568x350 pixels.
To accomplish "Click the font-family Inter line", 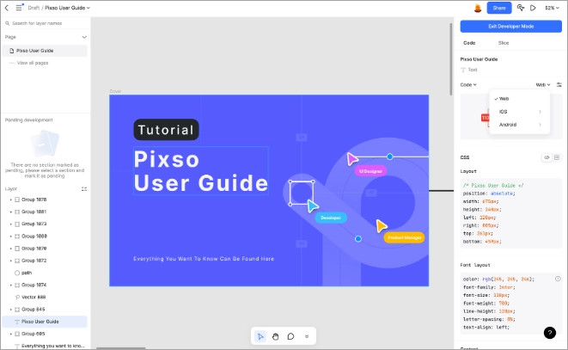I will pos(489,287).
